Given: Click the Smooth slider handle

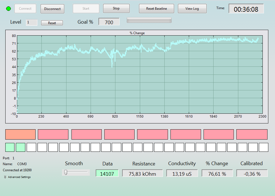Looking at the screenshot, I should (66, 172).
